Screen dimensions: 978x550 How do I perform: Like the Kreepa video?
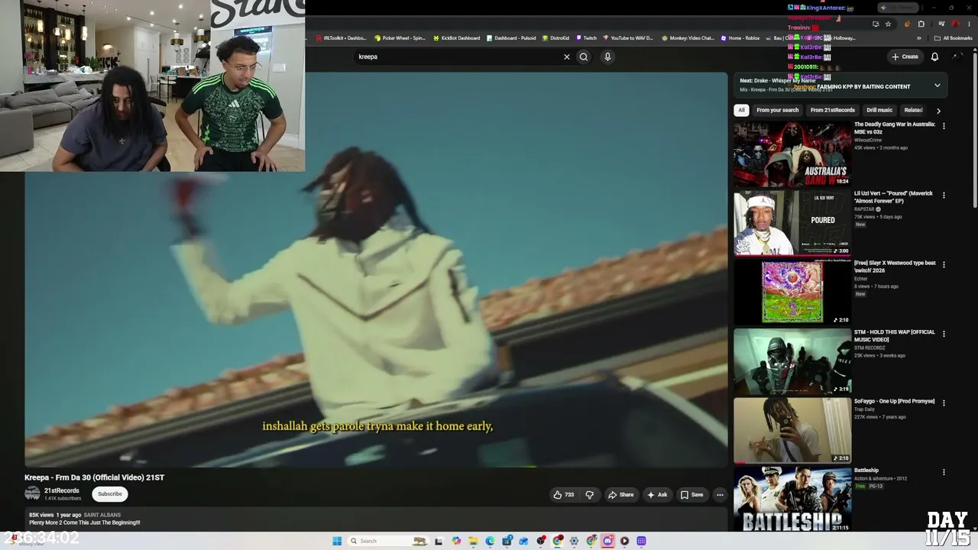(x=564, y=495)
